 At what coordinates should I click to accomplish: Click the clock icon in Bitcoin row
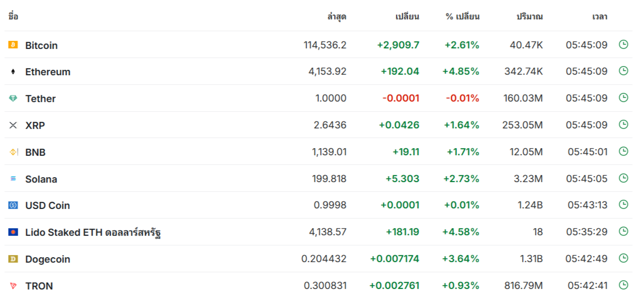coord(623,44)
